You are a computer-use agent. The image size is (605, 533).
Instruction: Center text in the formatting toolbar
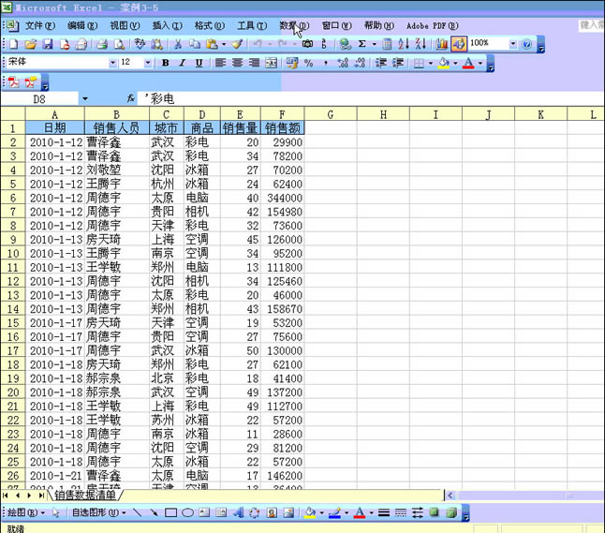pos(237,63)
